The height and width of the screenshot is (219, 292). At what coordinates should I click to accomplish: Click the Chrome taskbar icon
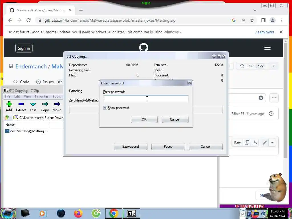pos(113,213)
